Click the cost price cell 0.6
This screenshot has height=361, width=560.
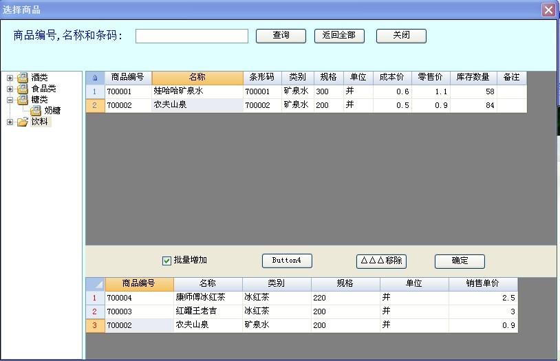coord(392,91)
